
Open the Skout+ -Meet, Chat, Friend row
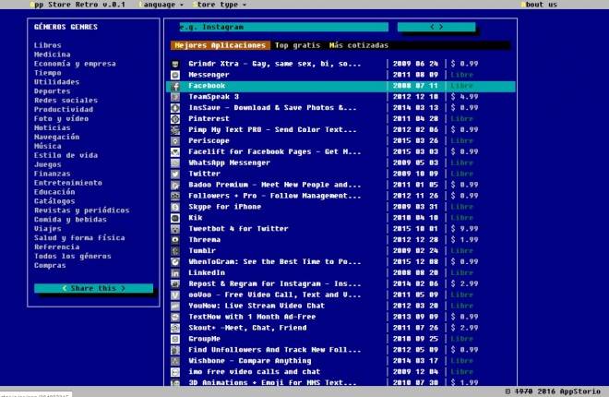click(341, 328)
